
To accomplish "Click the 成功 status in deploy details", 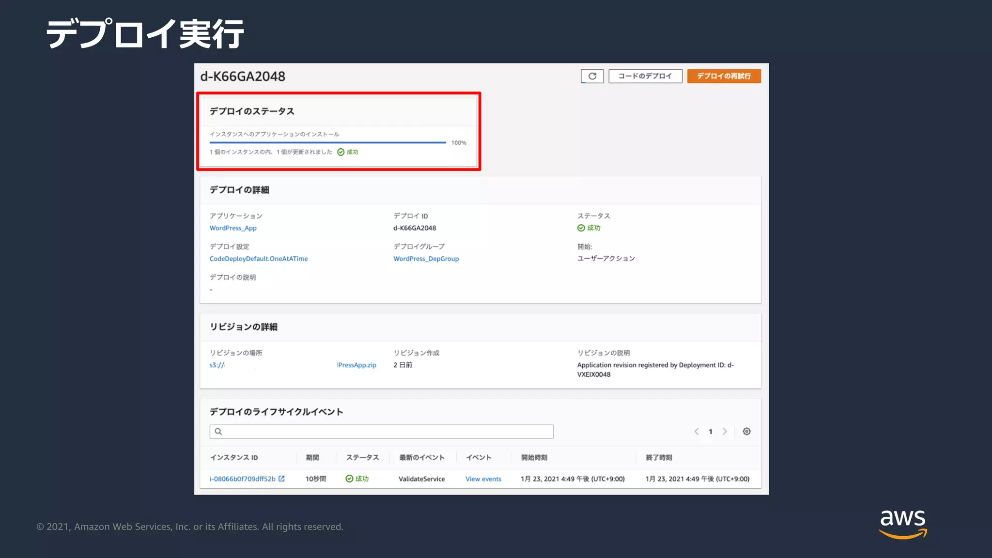I will coord(589,228).
